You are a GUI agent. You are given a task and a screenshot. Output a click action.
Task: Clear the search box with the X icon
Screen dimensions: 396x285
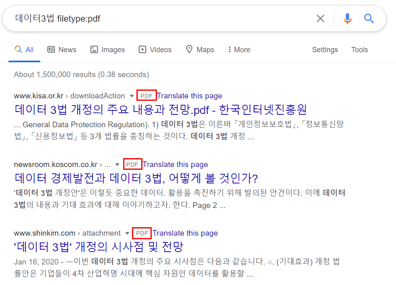tap(320, 18)
